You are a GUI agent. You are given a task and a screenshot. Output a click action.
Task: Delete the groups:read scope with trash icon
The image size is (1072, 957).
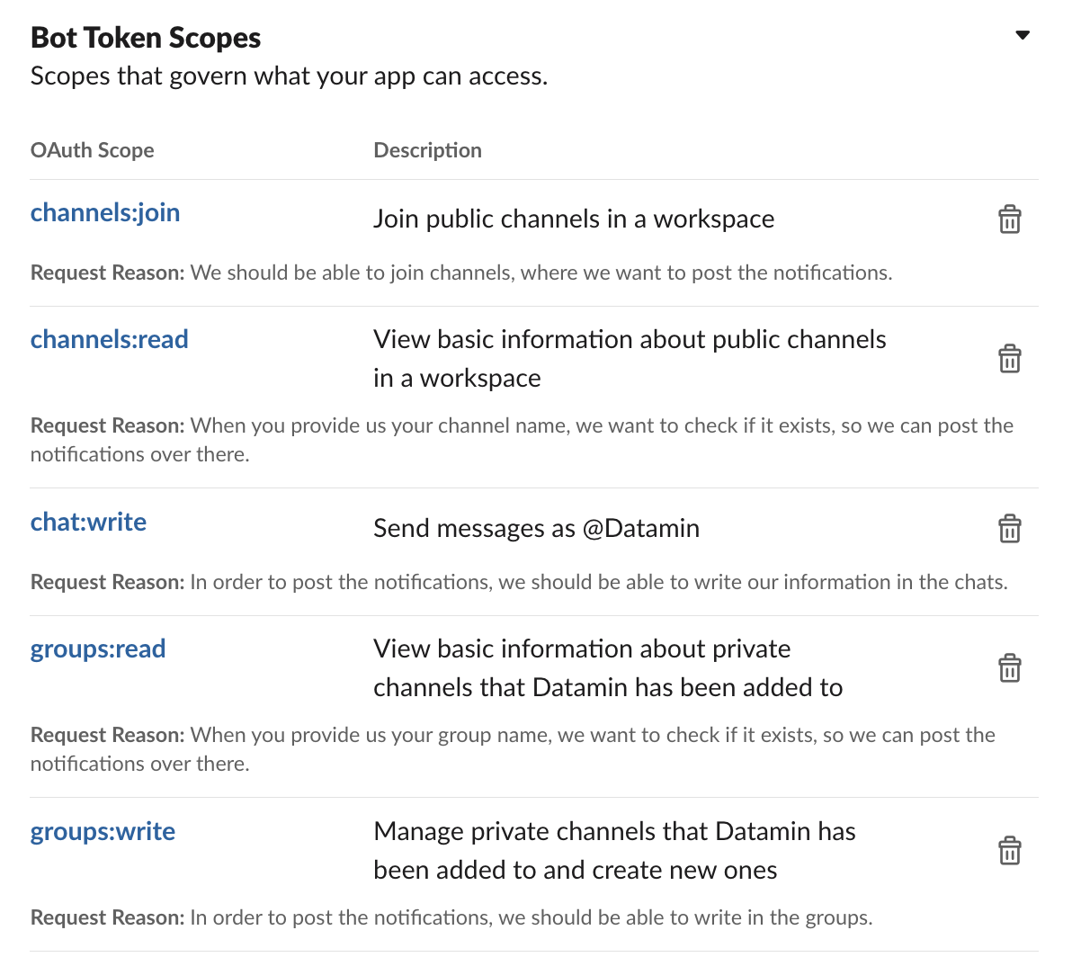tap(1009, 668)
